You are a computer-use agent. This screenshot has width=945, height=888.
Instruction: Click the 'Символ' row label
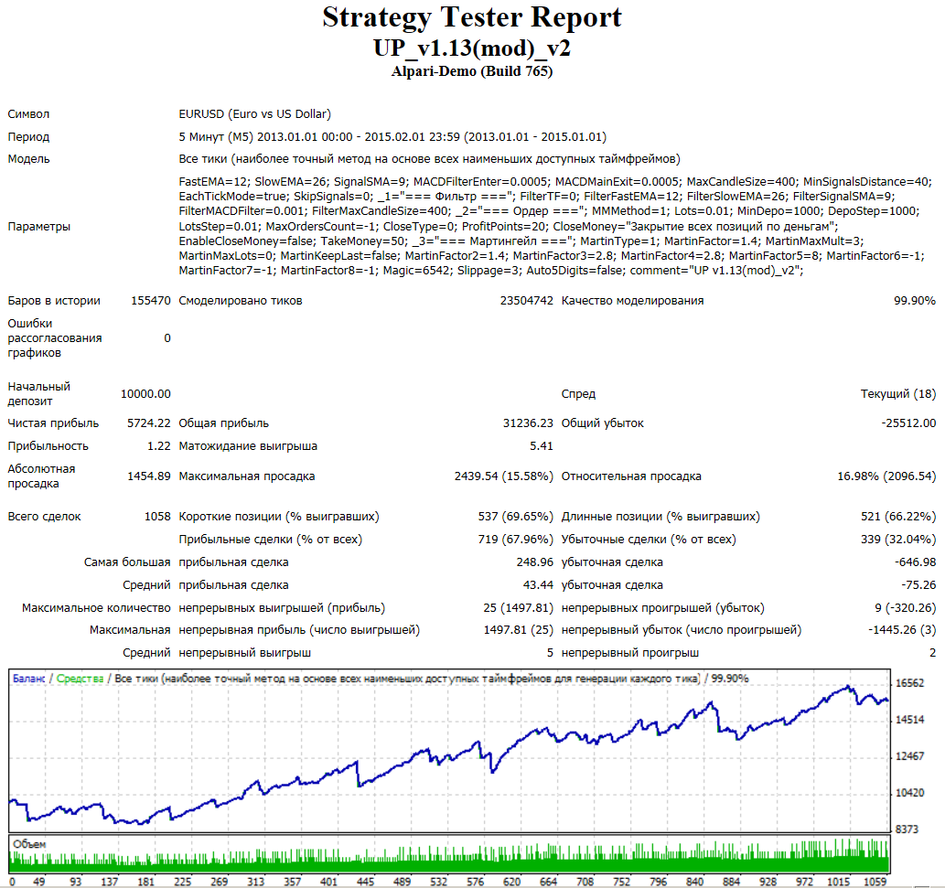click(28, 114)
